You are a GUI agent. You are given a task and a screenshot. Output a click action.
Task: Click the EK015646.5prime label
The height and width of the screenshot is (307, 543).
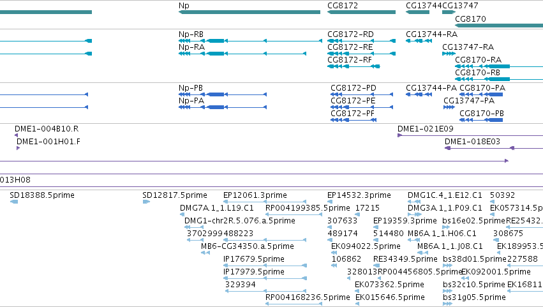(x=390, y=298)
